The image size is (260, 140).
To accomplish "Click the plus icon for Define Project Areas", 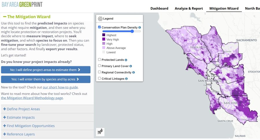I will point(5,109).
